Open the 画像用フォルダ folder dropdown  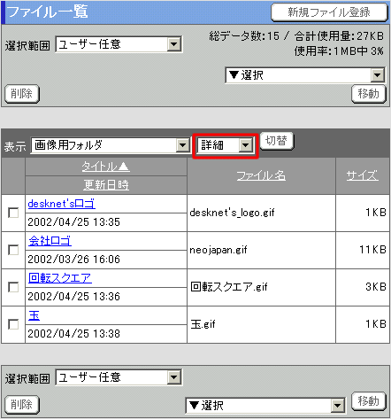pos(111,145)
